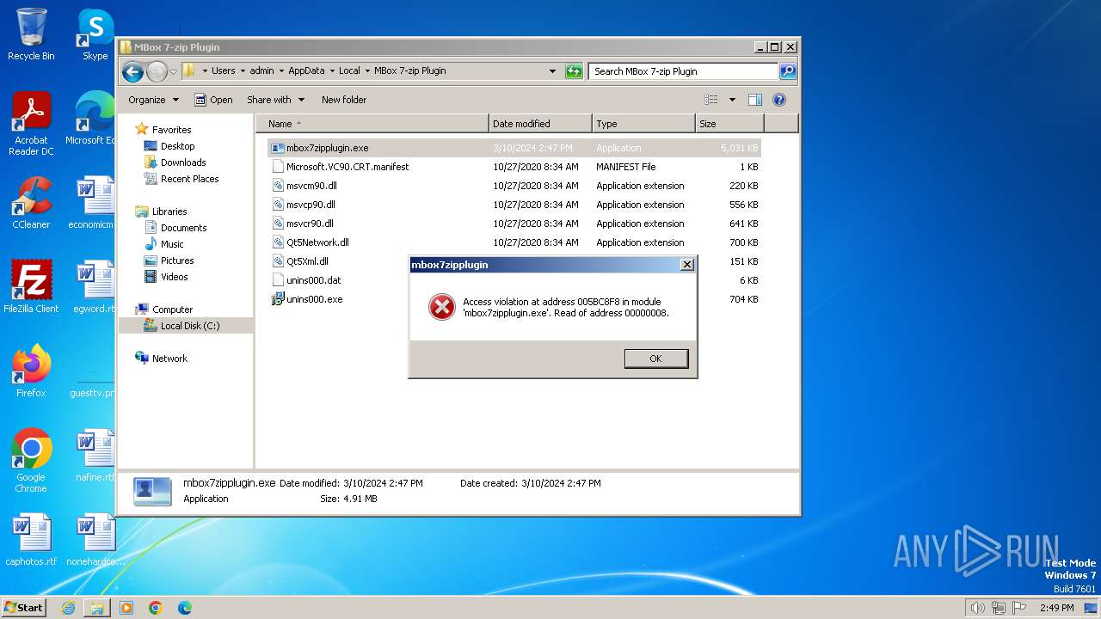Image resolution: width=1101 pixels, height=619 pixels.
Task: Click Users in the address breadcrumb
Action: tap(223, 71)
